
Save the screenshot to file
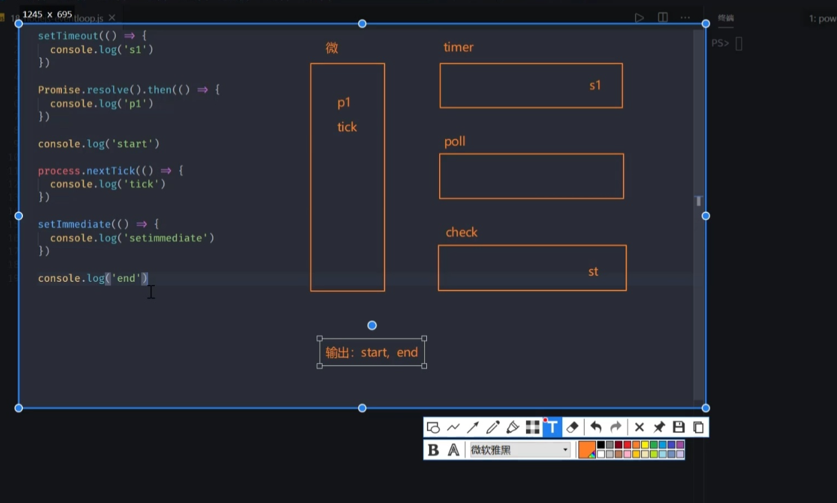tap(679, 428)
